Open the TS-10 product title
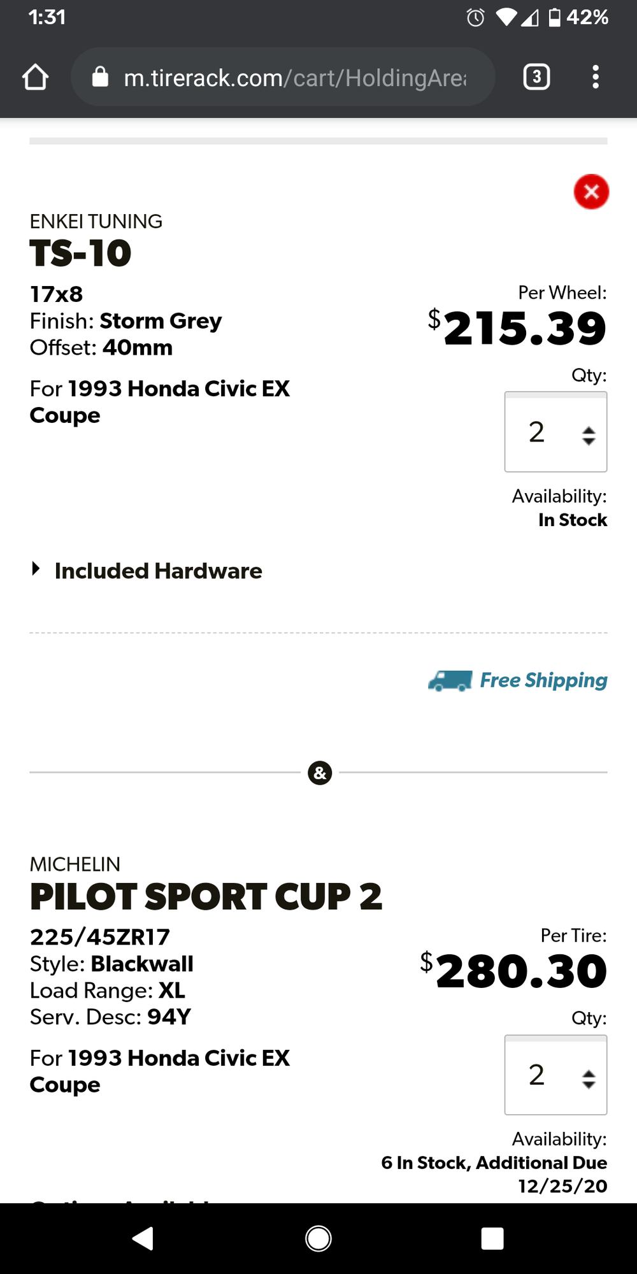 (x=81, y=253)
